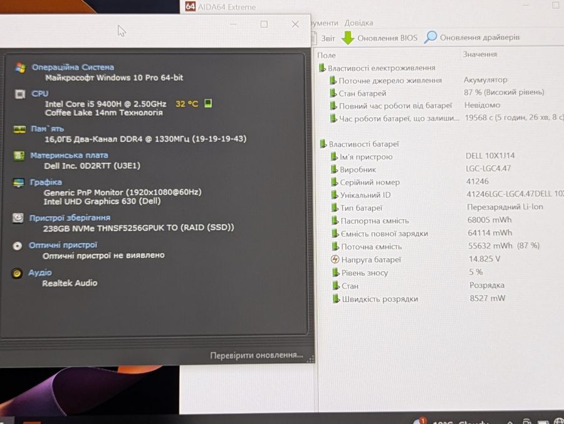Screen dimensions: 564x424
Task: Click Перевірити оновлення link at bottom
Action: point(256,355)
